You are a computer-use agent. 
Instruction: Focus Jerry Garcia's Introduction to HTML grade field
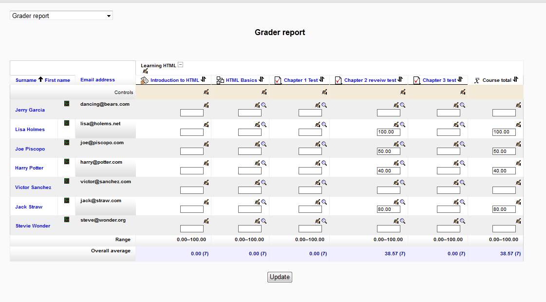click(192, 113)
